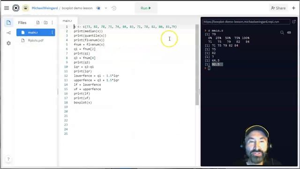Image resolution: width=300 pixels, height=169 pixels.
Task: Click the highlighted console value '92.5'
Action: [x=217, y=64]
